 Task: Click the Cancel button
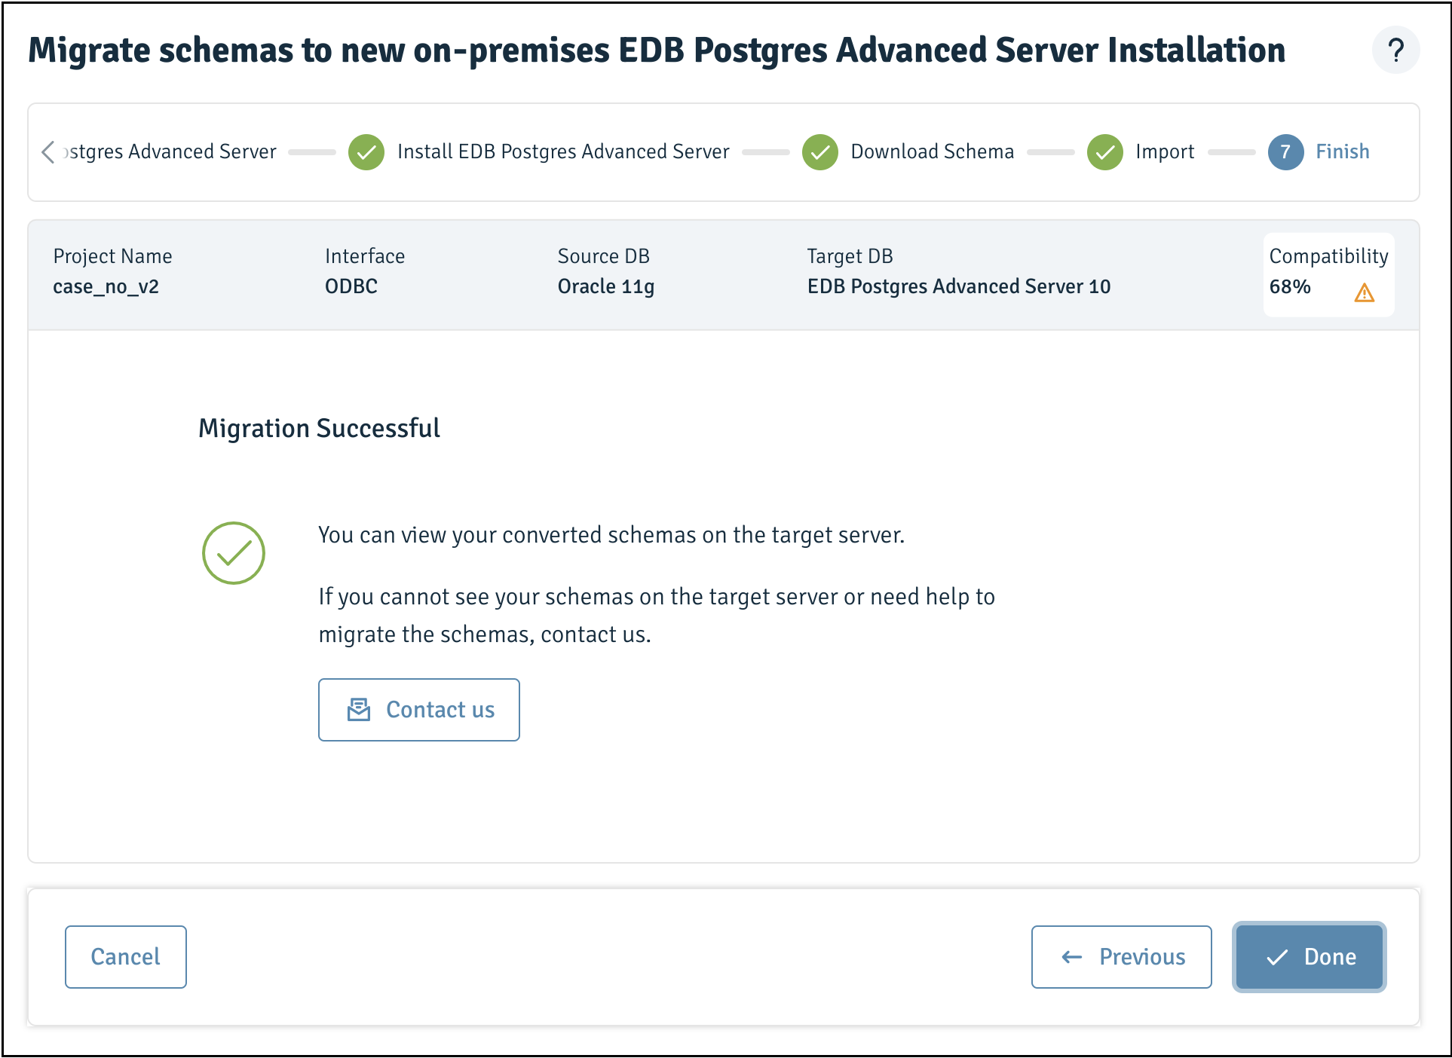pos(126,957)
